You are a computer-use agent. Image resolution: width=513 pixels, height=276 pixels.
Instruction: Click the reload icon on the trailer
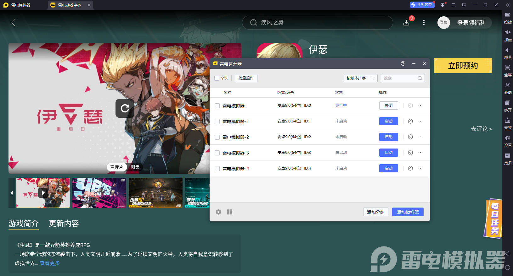click(x=125, y=108)
